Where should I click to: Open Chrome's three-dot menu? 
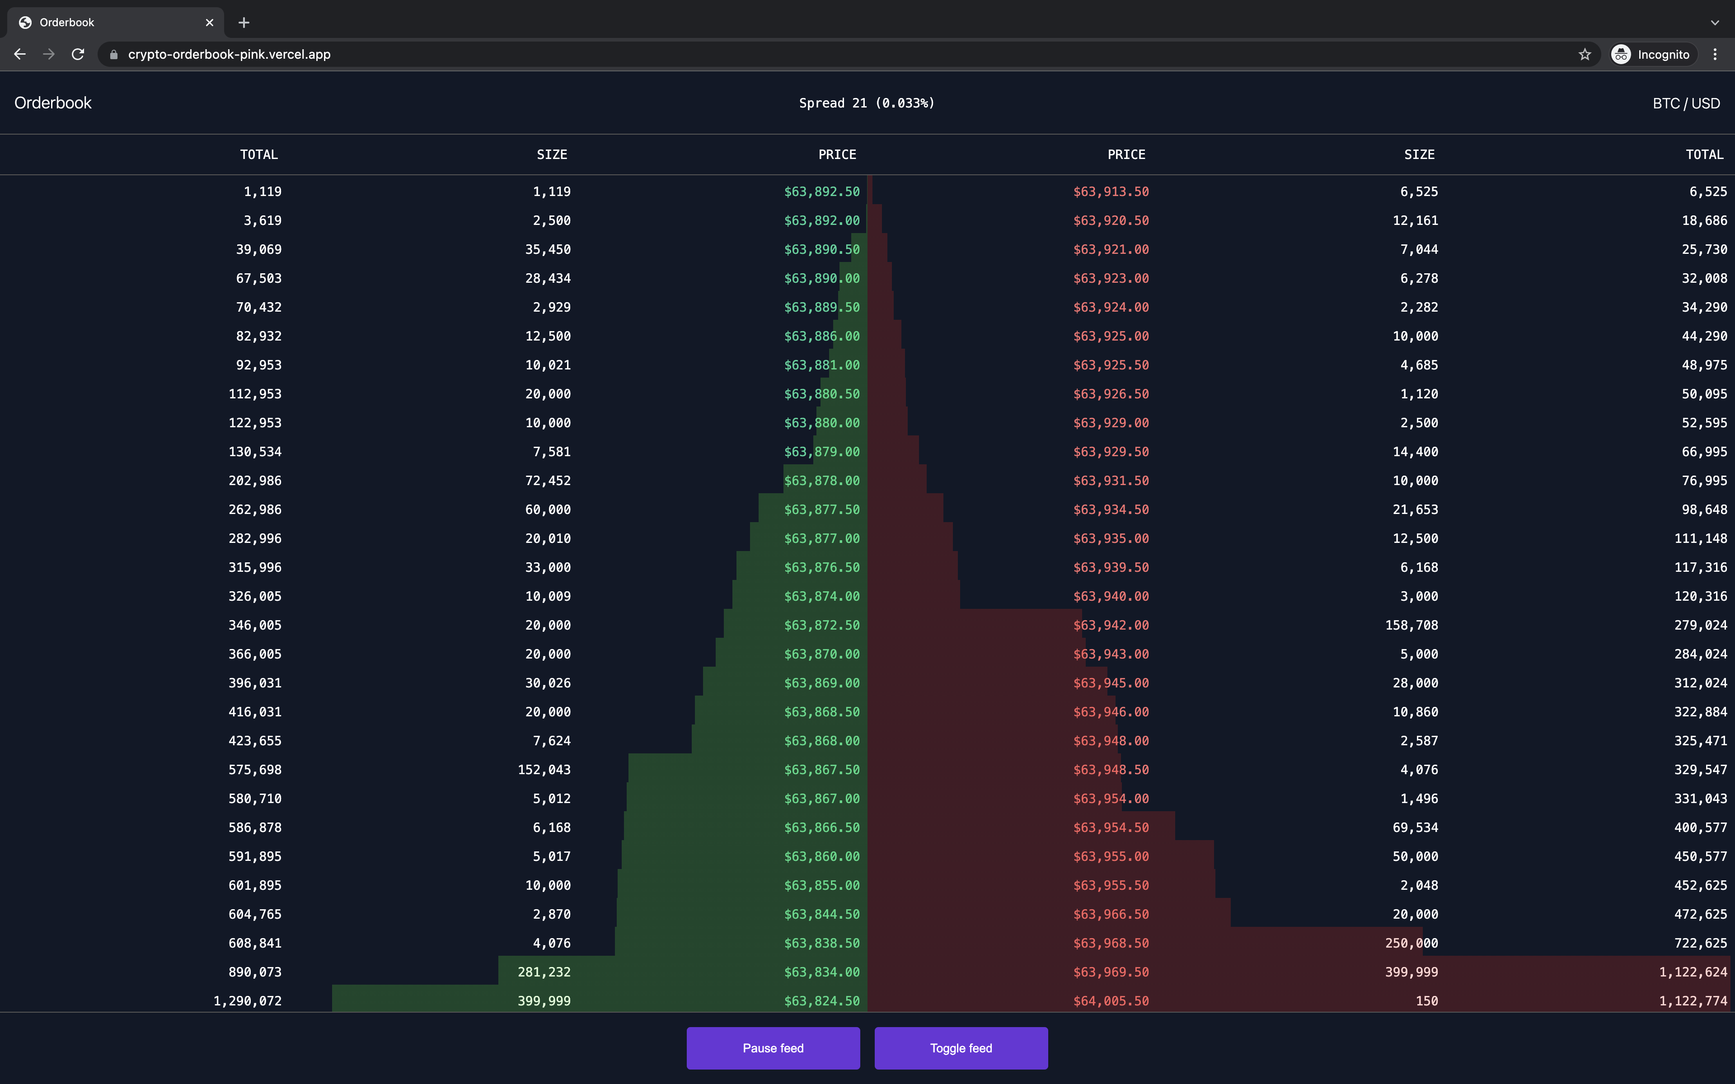tap(1715, 55)
